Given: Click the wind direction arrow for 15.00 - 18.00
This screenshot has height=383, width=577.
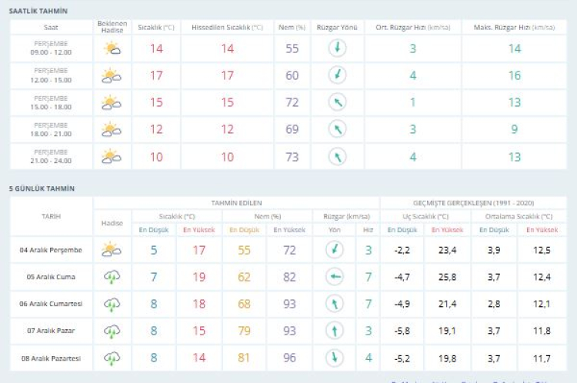Looking at the screenshot, I should (335, 102).
